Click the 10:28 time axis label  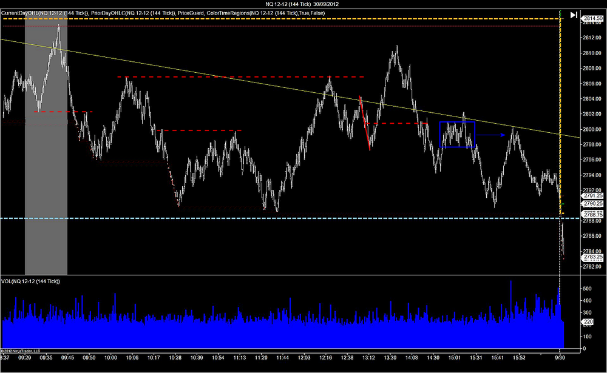tap(175, 357)
